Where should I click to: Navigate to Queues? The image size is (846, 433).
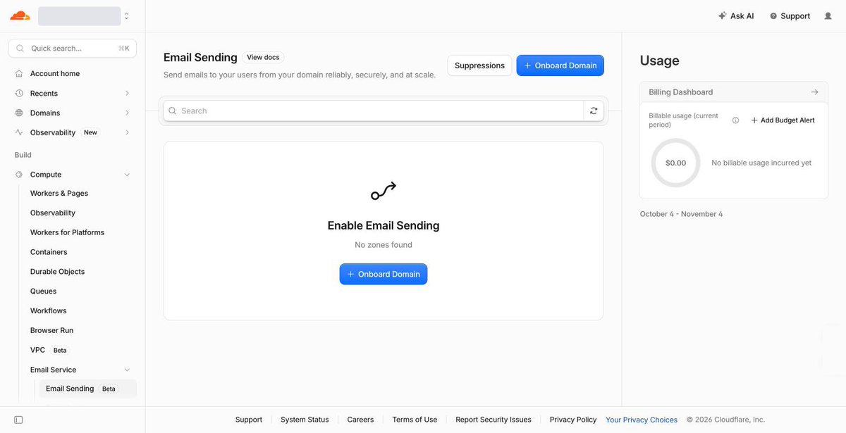(43, 291)
